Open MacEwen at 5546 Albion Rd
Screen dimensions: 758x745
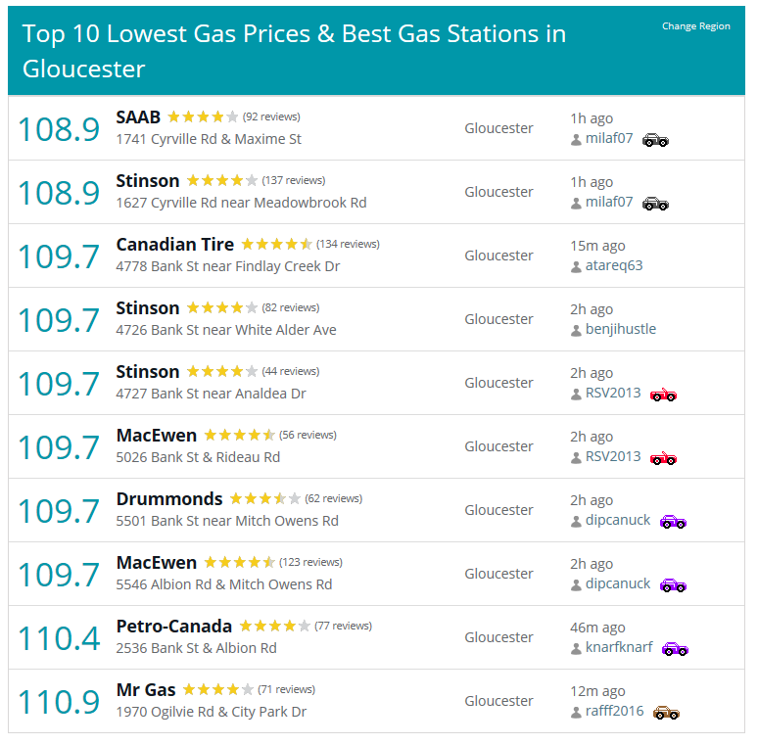click(x=157, y=563)
